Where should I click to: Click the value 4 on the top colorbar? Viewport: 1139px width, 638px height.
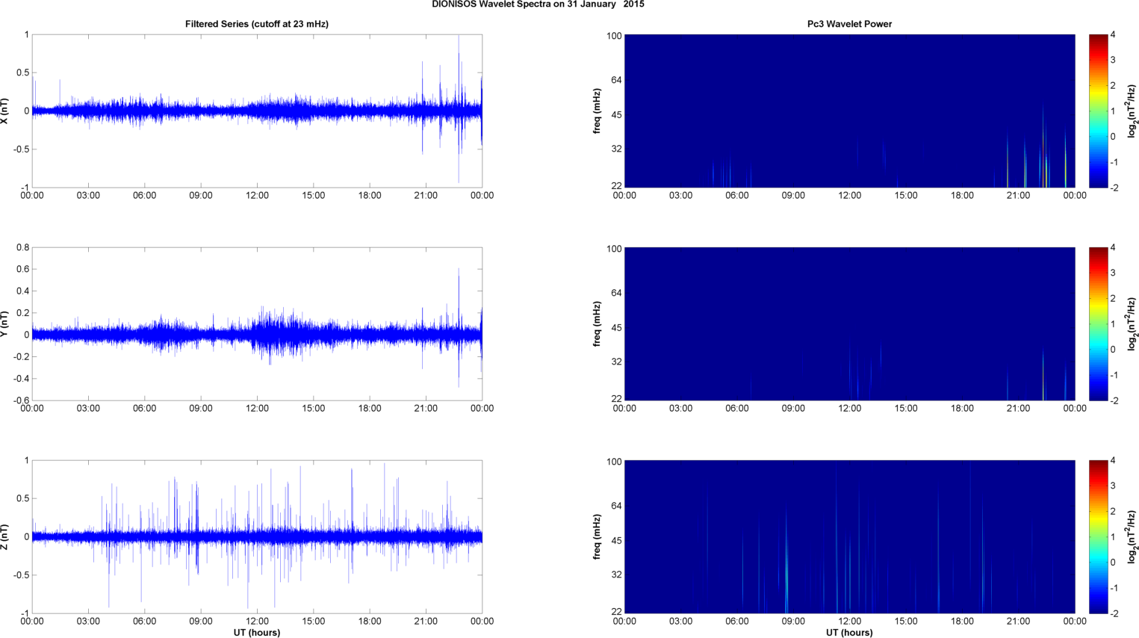click(1114, 35)
